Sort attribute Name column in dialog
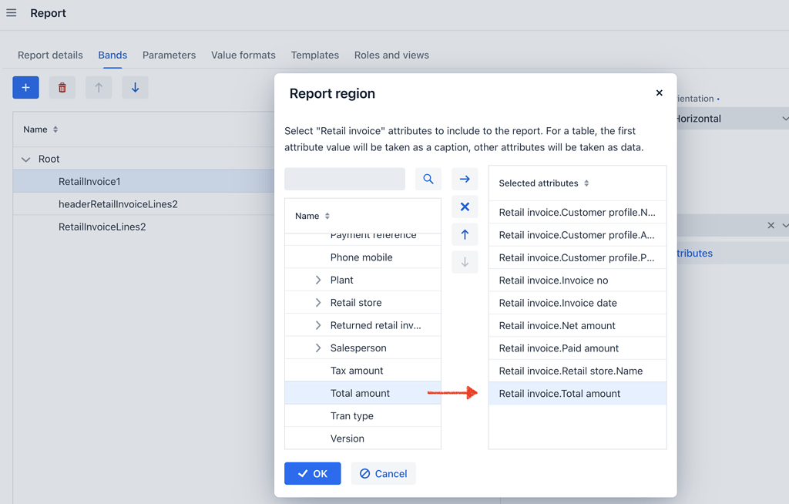Screen dimensions: 789x504 coord(327,216)
